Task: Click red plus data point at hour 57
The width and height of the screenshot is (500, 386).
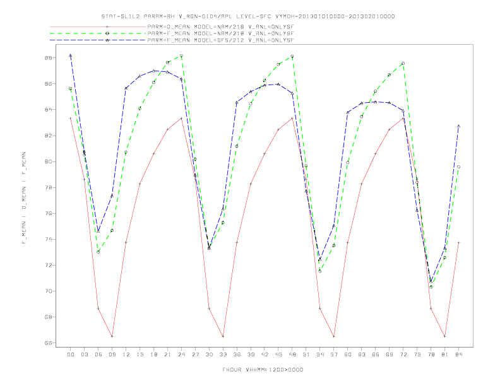Action: pos(334,336)
